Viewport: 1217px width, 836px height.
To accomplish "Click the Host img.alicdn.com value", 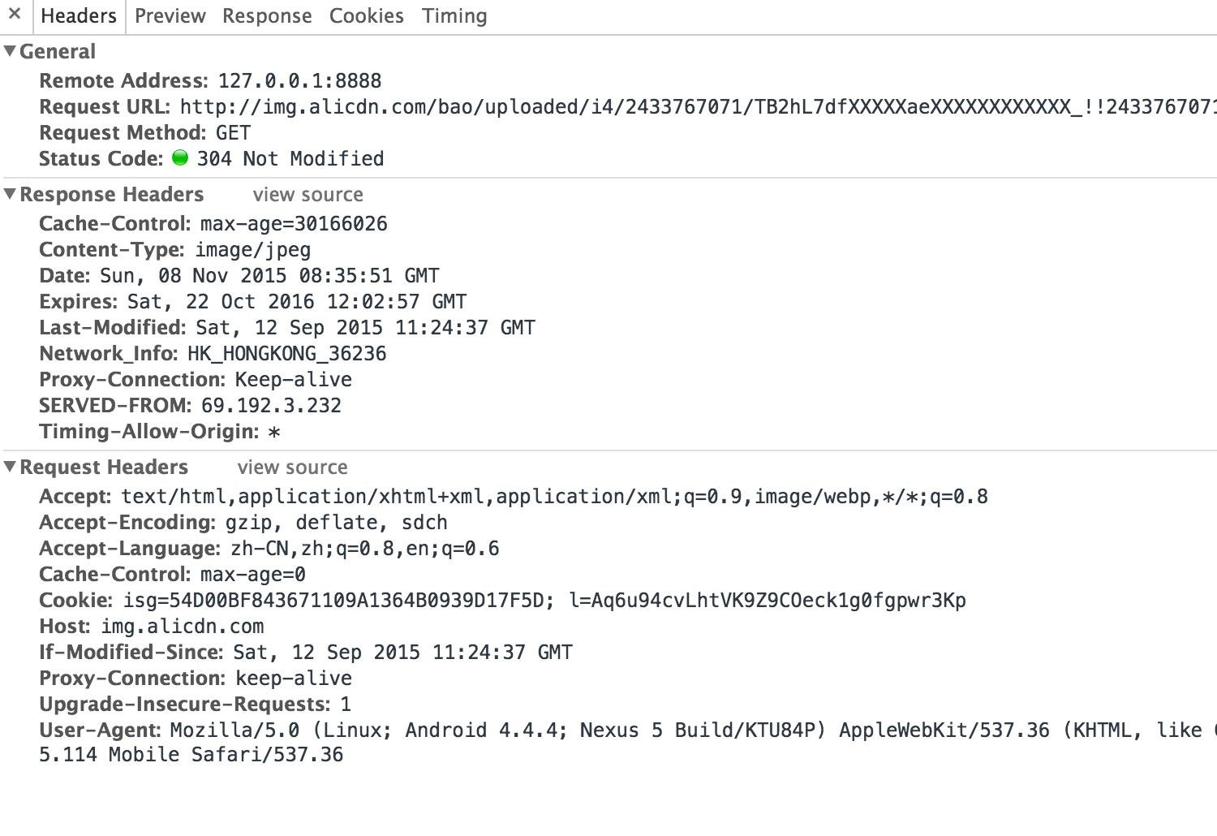I will coord(183,627).
